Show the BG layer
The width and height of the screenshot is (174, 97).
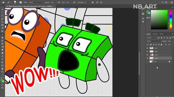coord(147,62)
